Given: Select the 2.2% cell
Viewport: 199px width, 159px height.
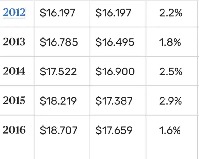Looking at the screenshot, I should click(x=171, y=13).
